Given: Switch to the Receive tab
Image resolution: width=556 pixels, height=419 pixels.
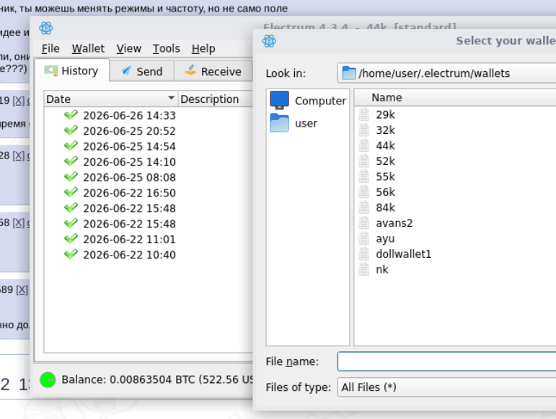Looking at the screenshot, I should [213, 71].
